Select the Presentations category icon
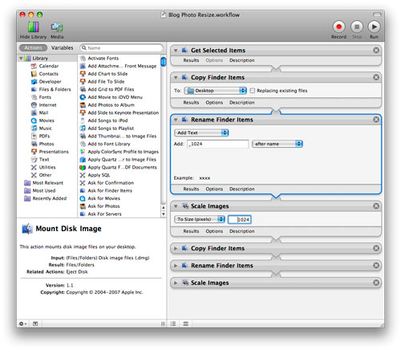Viewport: 401px width, 350px height. (34, 152)
